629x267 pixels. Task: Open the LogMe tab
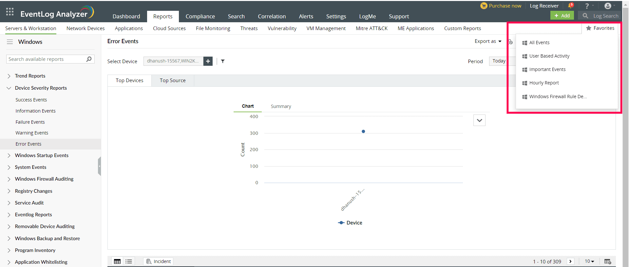(x=367, y=16)
